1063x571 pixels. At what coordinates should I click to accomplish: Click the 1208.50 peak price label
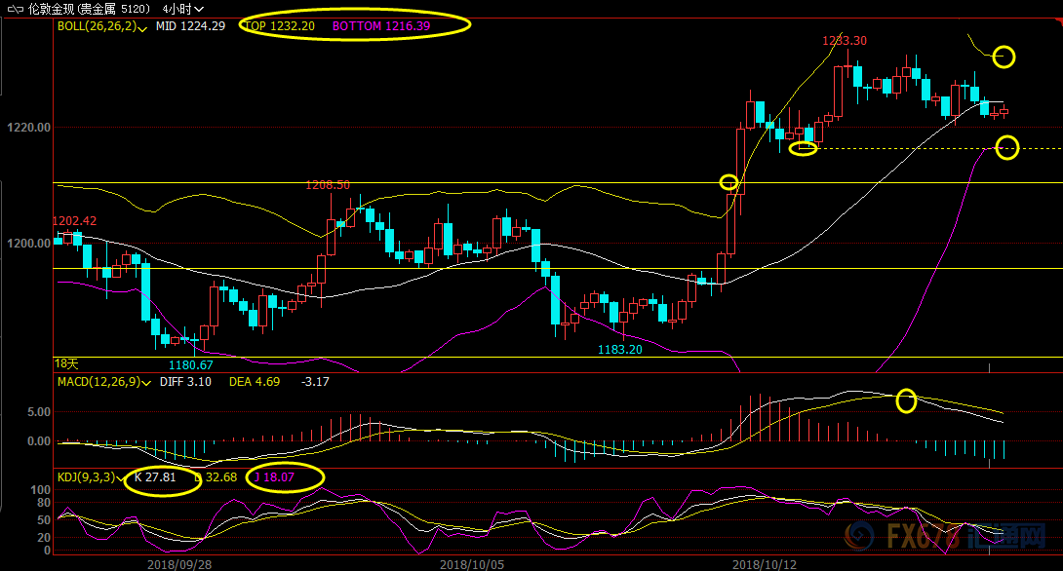[x=327, y=184]
